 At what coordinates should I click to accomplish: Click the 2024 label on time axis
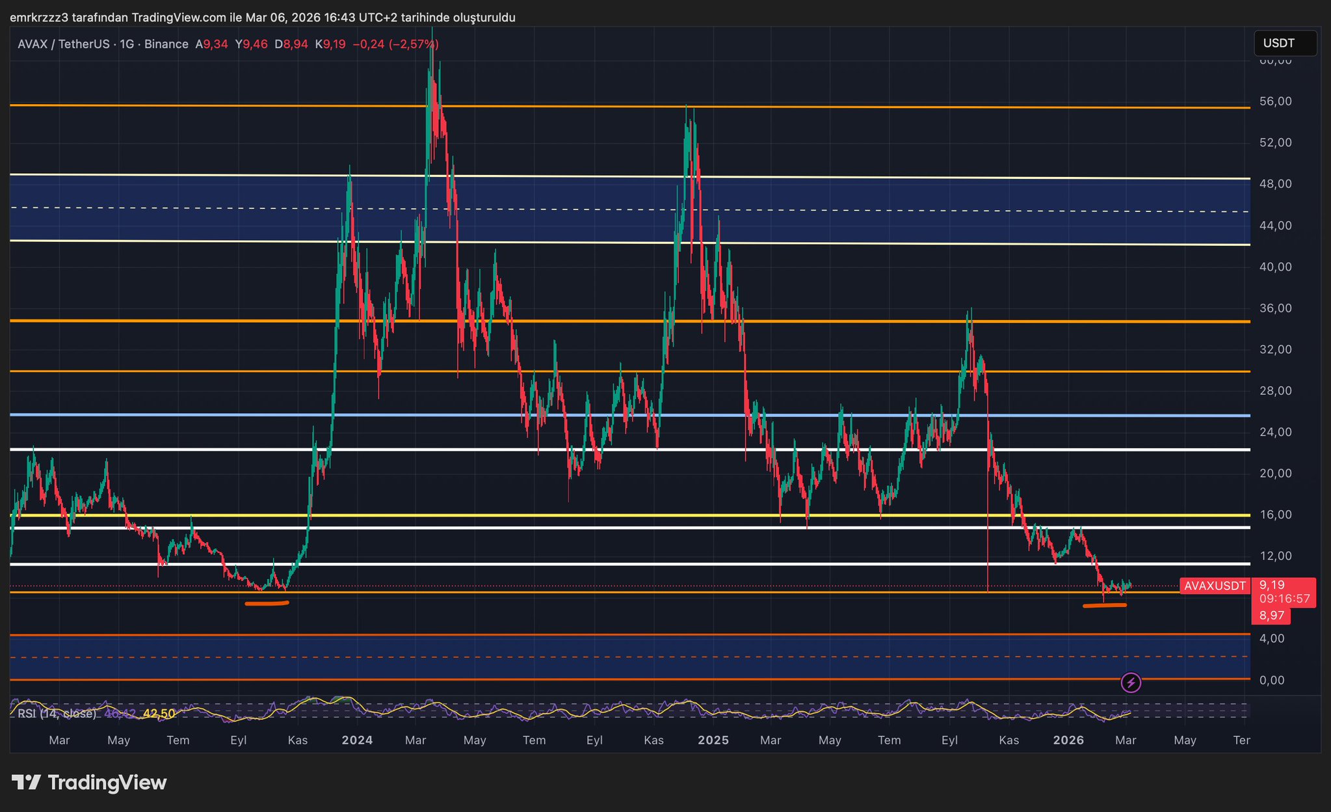(357, 740)
